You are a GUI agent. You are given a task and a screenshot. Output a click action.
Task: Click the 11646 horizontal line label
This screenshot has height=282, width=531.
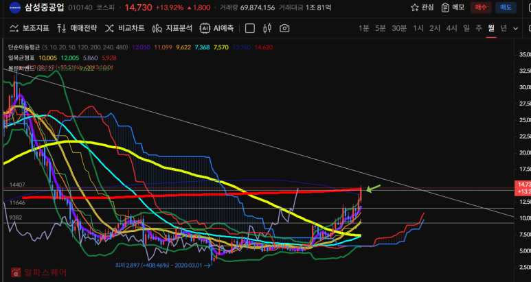coord(16,202)
